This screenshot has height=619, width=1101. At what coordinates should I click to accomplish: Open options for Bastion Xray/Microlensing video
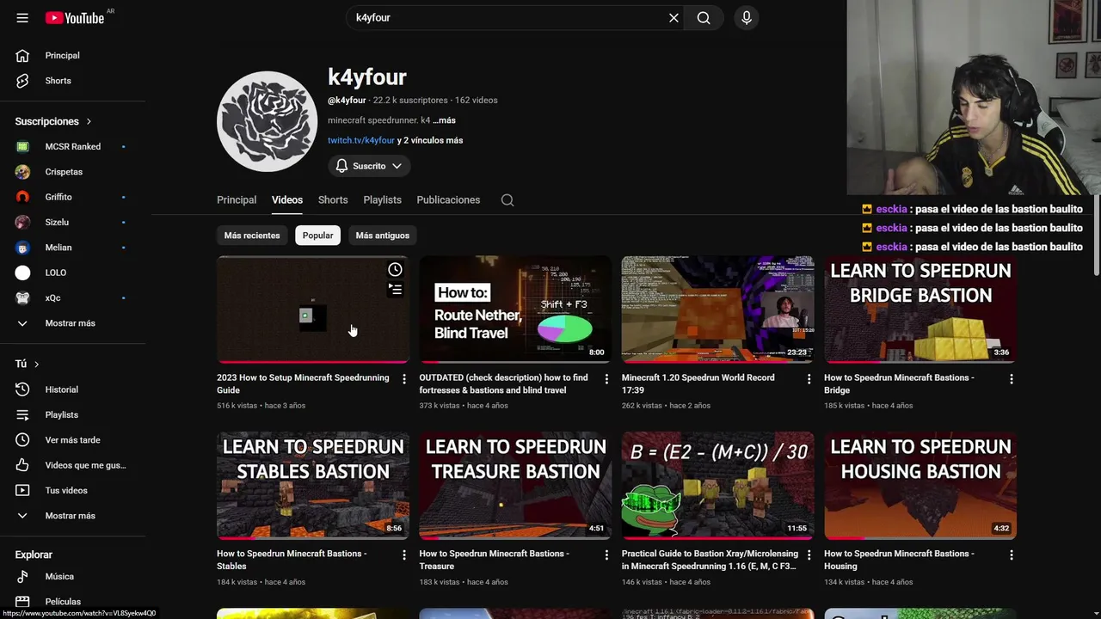click(809, 555)
